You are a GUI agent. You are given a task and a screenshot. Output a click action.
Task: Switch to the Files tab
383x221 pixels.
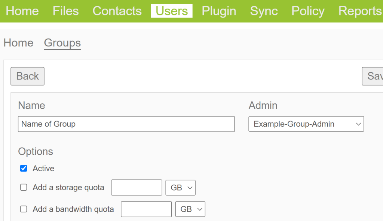tap(65, 11)
